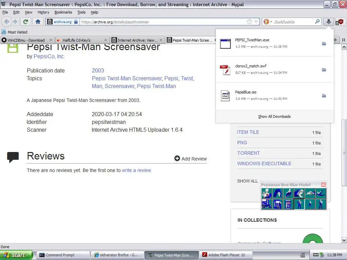Open containing folder for PEPSI_TwistMan.exe
The height and width of the screenshot is (260, 347).
click(324, 44)
